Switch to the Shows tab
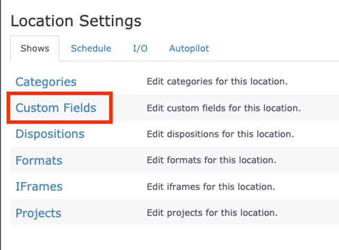The height and width of the screenshot is (250, 339). 34,49
